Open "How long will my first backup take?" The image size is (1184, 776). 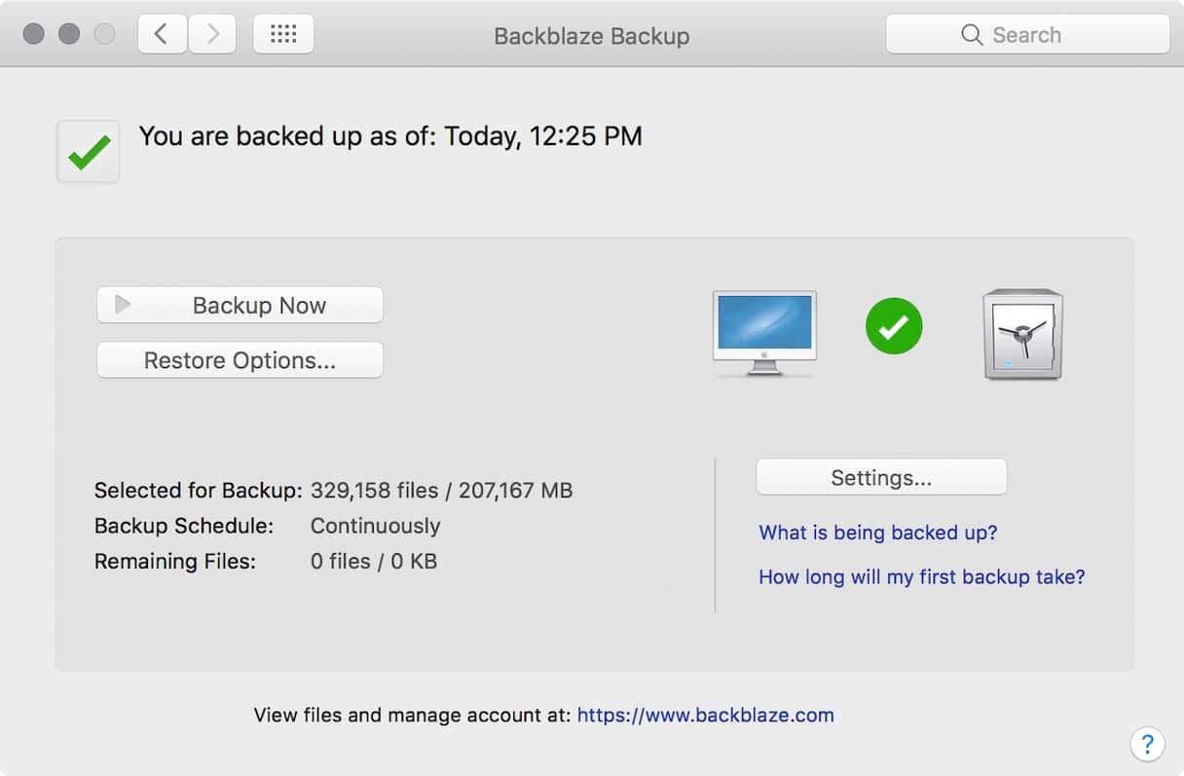pos(921,576)
